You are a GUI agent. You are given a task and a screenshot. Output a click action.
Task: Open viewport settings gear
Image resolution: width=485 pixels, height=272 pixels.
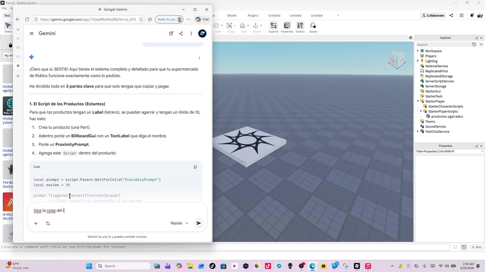point(410,38)
